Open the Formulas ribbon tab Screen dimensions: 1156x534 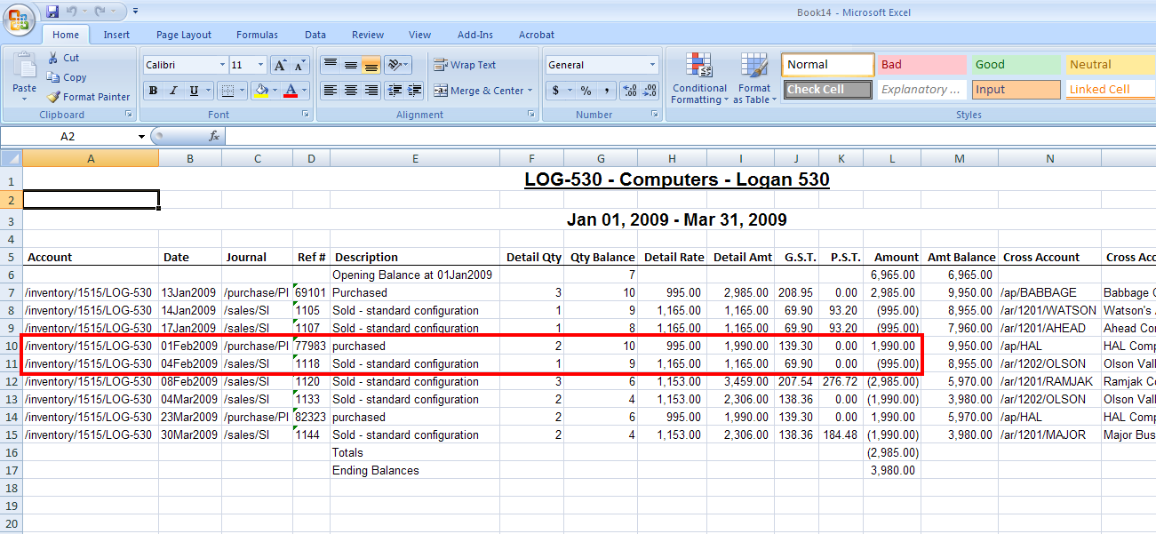click(257, 35)
